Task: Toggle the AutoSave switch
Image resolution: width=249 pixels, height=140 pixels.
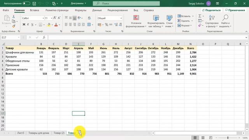Action: pyautogui.click(x=26, y=3)
